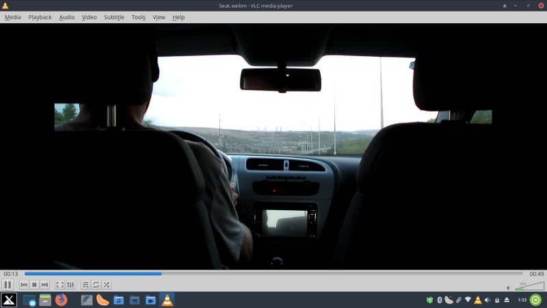Click the seek bar to jump ahead
The height and width of the screenshot is (308, 547).
(273, 274)
